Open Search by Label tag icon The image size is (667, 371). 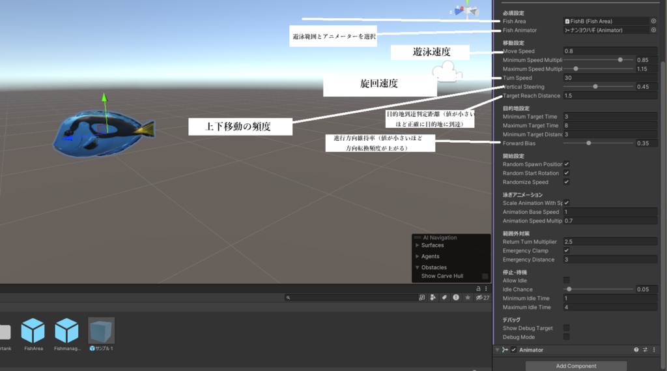(444, 297)
